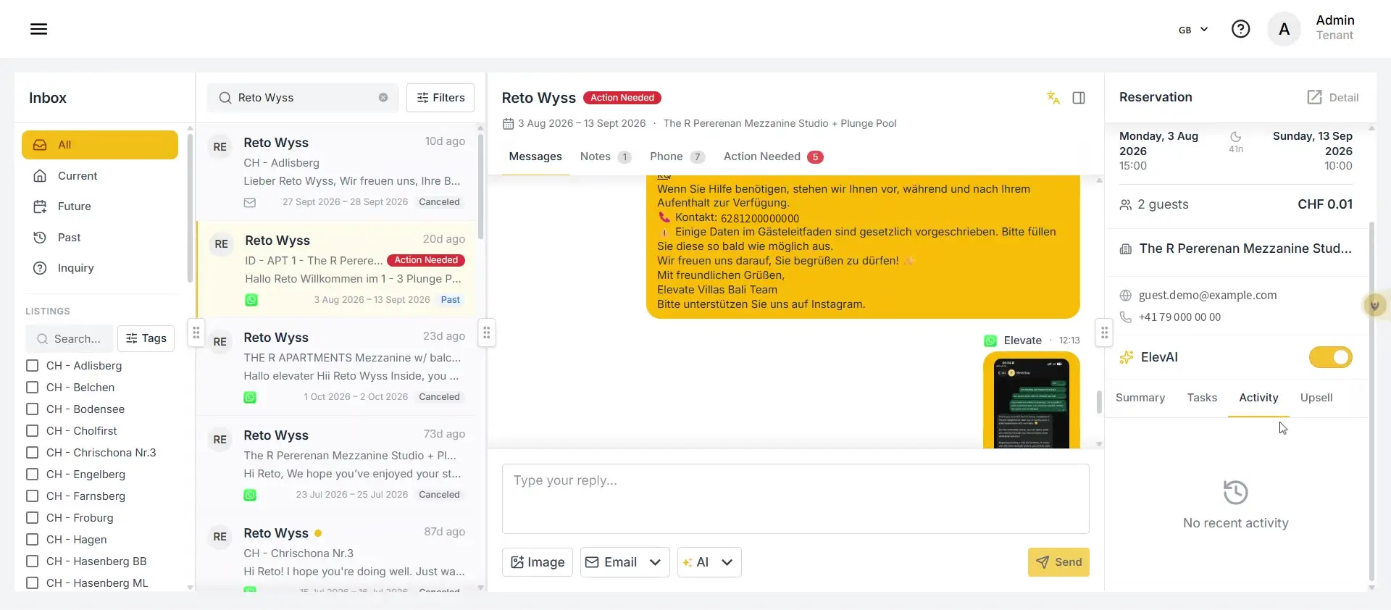The image size is (1391, 610).
Task: Check the CH - Cholfirst listing checkbox
Action: click(x=32, y=431)
